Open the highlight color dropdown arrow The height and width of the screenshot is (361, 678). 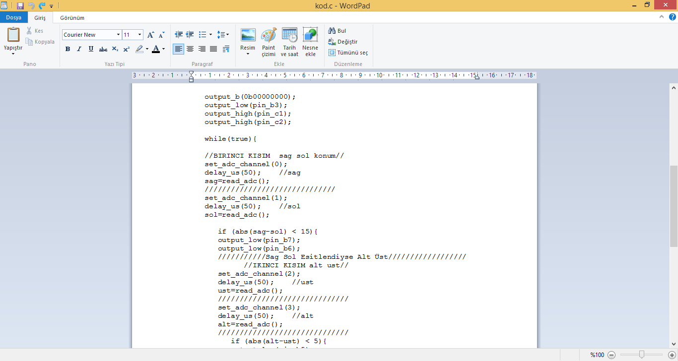coord(147,49)
